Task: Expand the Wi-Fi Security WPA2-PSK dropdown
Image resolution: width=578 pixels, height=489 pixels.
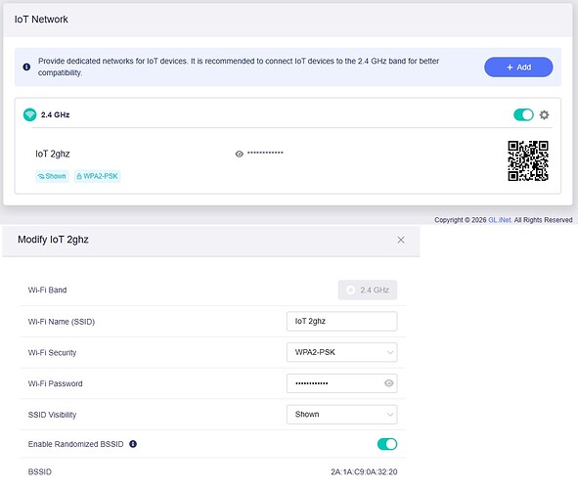Action: click(341, 352)
